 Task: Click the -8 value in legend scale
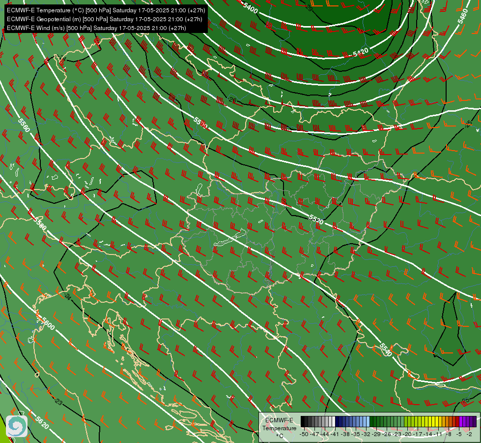click(x=449, y=434)
